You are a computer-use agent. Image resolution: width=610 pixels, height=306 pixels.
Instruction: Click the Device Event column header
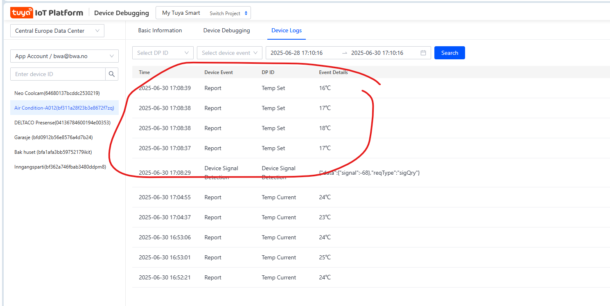219,72
